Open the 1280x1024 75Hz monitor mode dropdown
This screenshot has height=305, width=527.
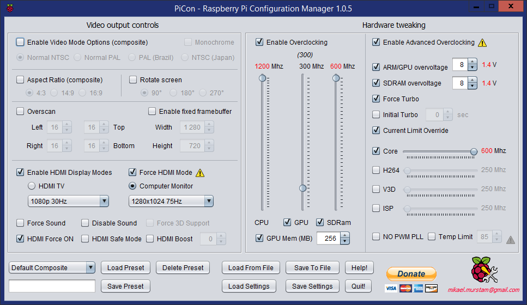171,201
